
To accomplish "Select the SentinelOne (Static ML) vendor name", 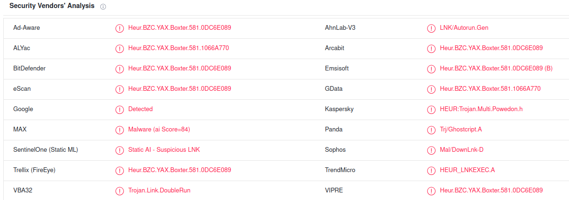I will coord(45,149).
